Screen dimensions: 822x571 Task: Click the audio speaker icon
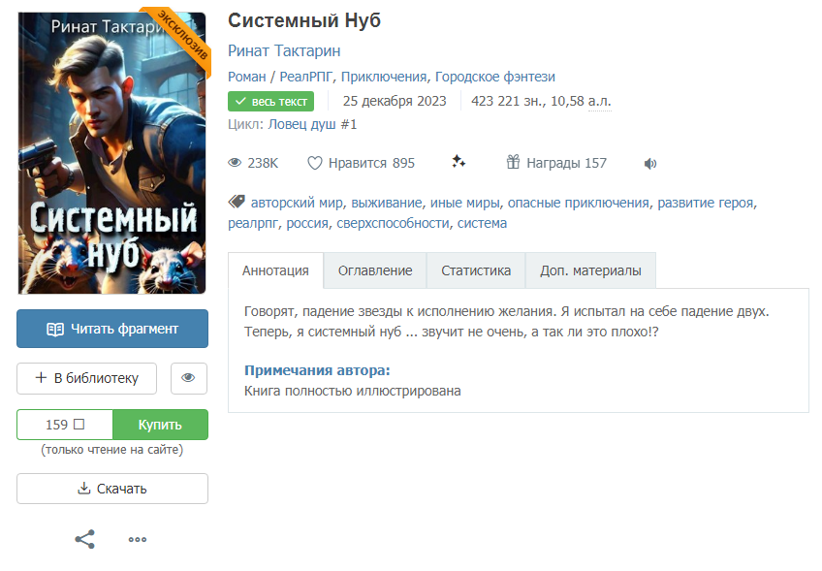[x=650, y=164]
